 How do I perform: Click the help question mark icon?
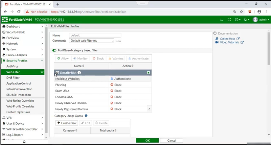click(x=238, y=20)
